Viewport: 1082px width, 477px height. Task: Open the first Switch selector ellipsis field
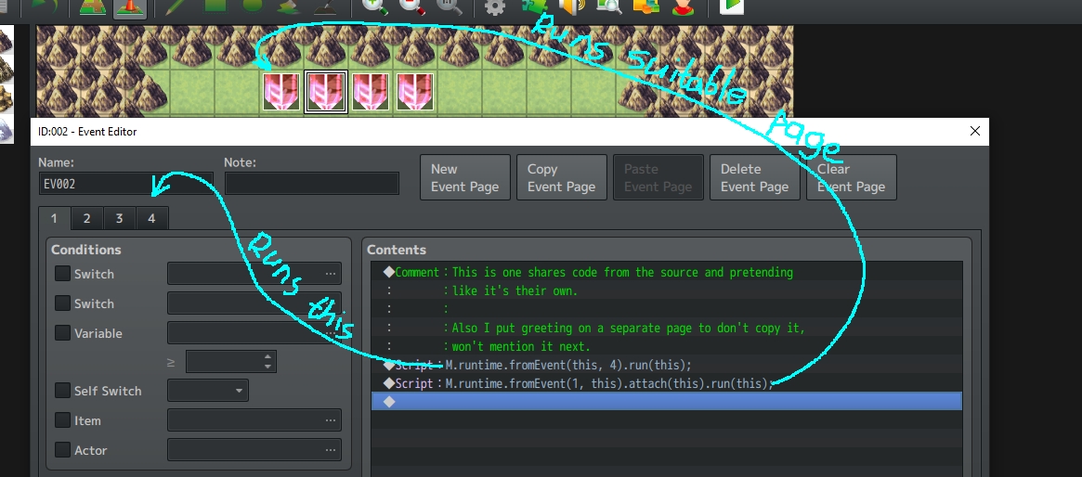click(254, 274)
